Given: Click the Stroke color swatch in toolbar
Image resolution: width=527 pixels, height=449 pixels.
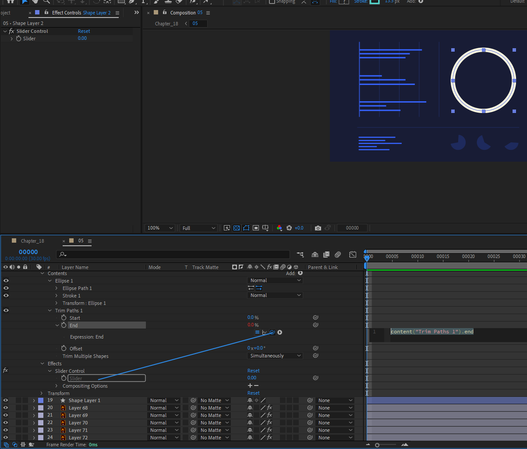Looking at the screenshot, I should coord(375,2).
